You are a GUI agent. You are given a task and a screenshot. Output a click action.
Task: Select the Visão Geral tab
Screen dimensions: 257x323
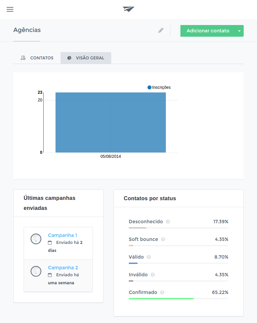tap(86, 58)
